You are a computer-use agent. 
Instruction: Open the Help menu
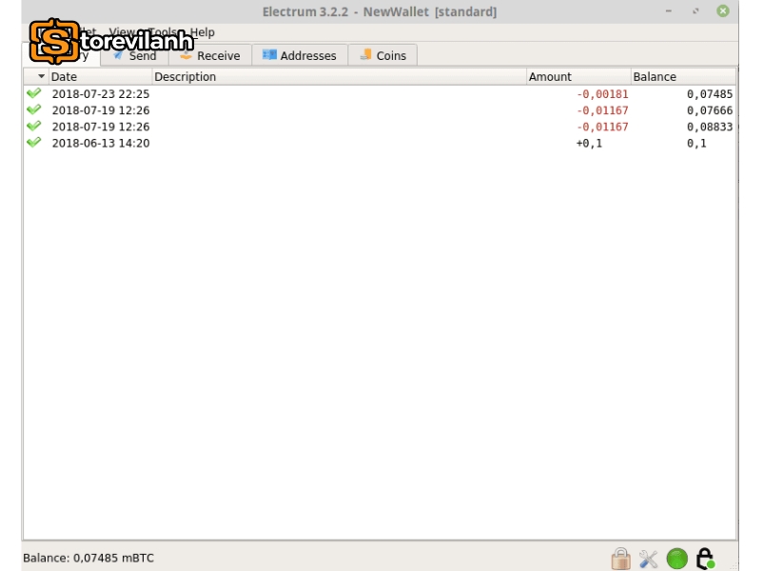[202, 32]
